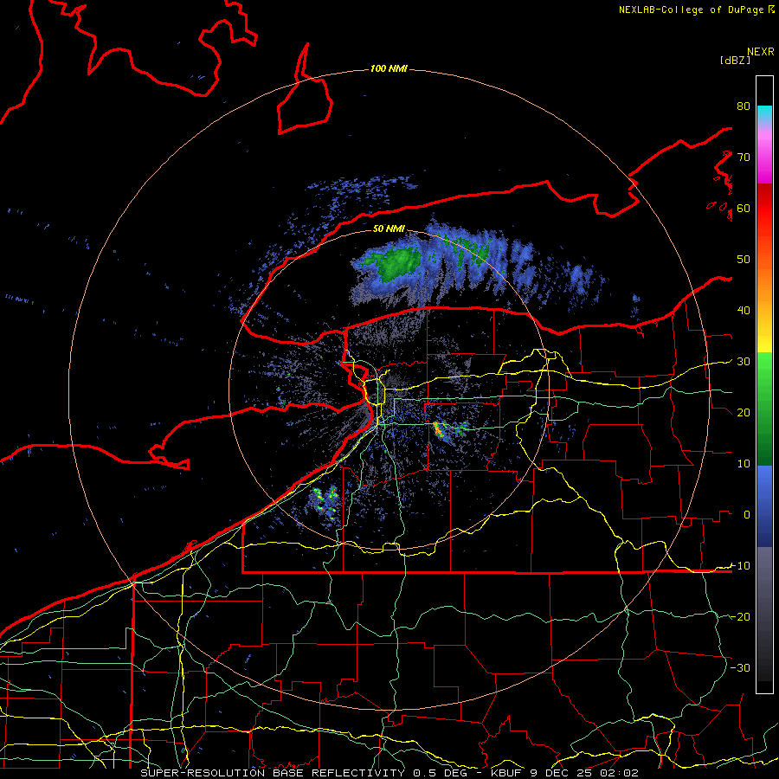Click the -10 dBZ scale label
The height and width of the screenshot is (779, 779).
pyautogui.click(x=740, y=565)
